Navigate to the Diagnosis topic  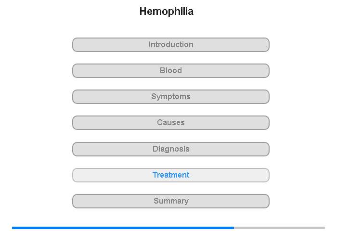pos(171,149)
